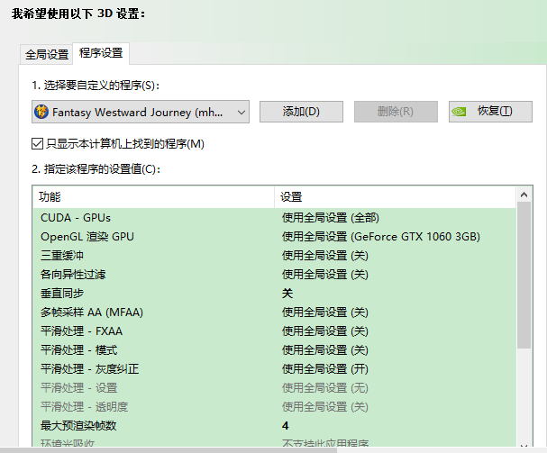Select the CUDA - GPUs row
Image resolution: width=547 pixels, height=453 pixels.
point(274,218)
